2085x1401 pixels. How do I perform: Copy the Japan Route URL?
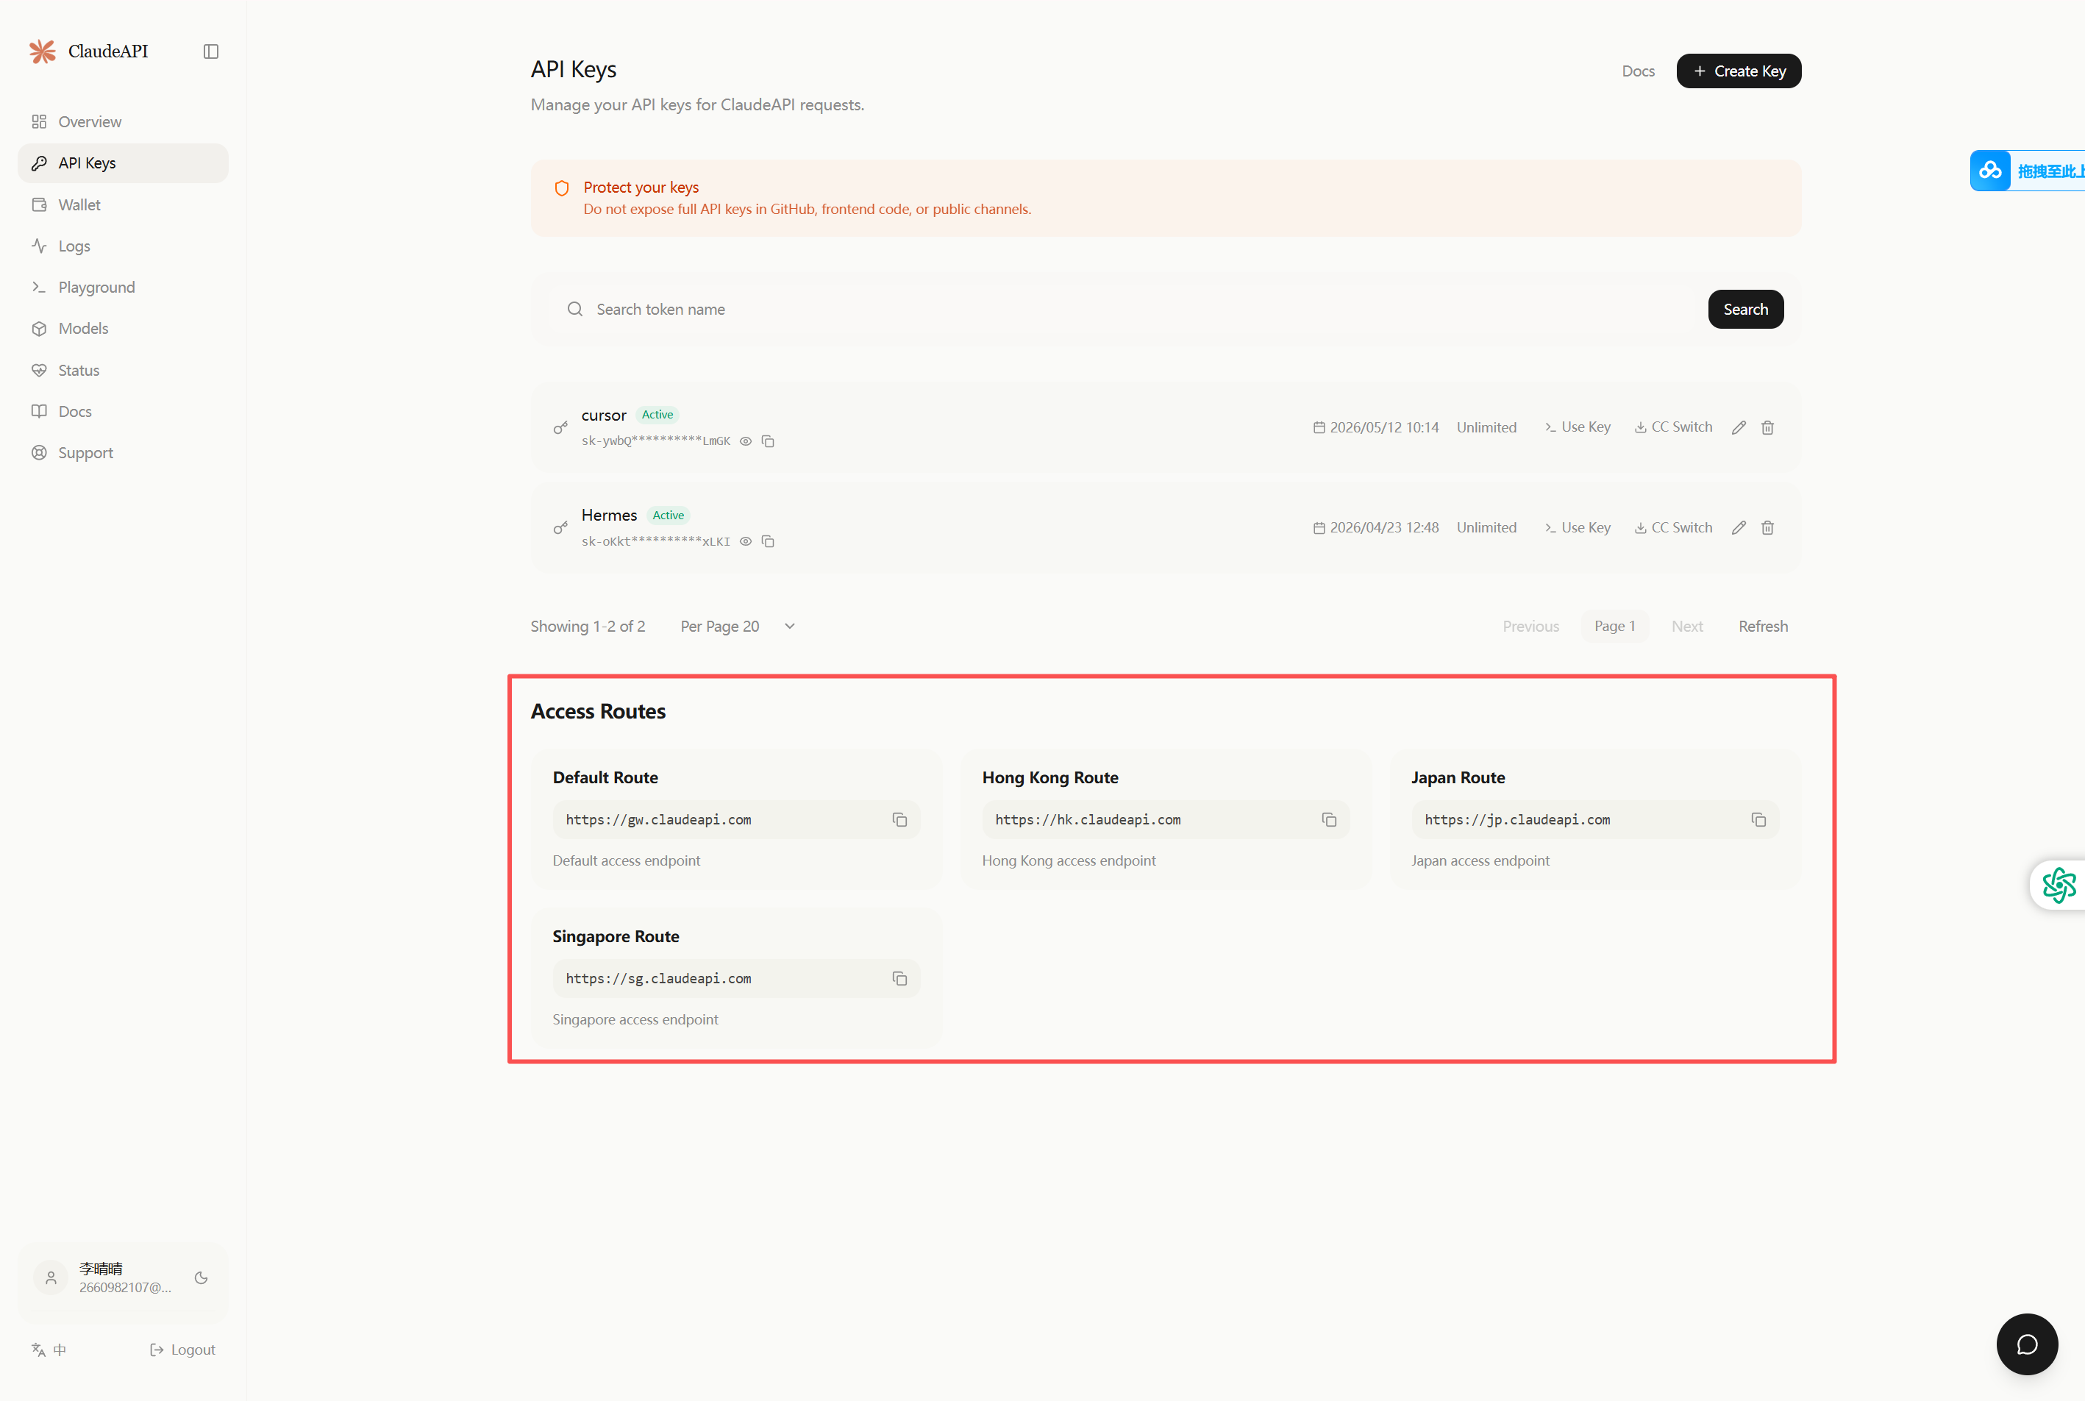[1758, 819]
